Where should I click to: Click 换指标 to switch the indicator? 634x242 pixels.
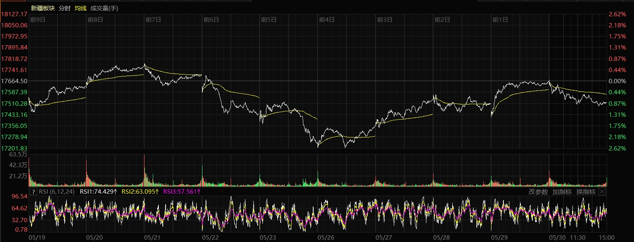tap(586, 192)
